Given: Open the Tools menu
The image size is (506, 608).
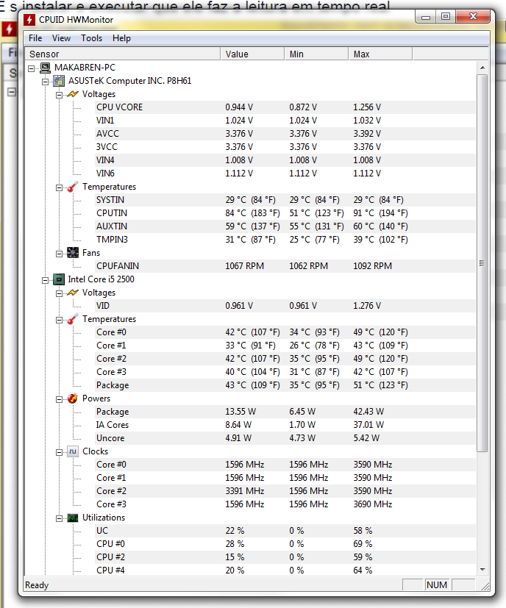Looking at the screenshot, I should [x=92, y=38].
